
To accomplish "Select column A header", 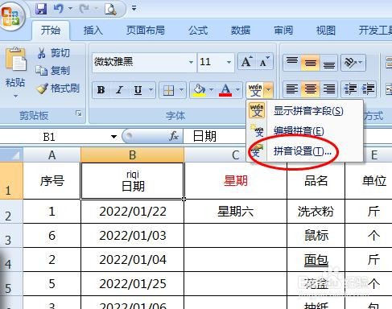I will pyautogui.click(x=52, y=155).
